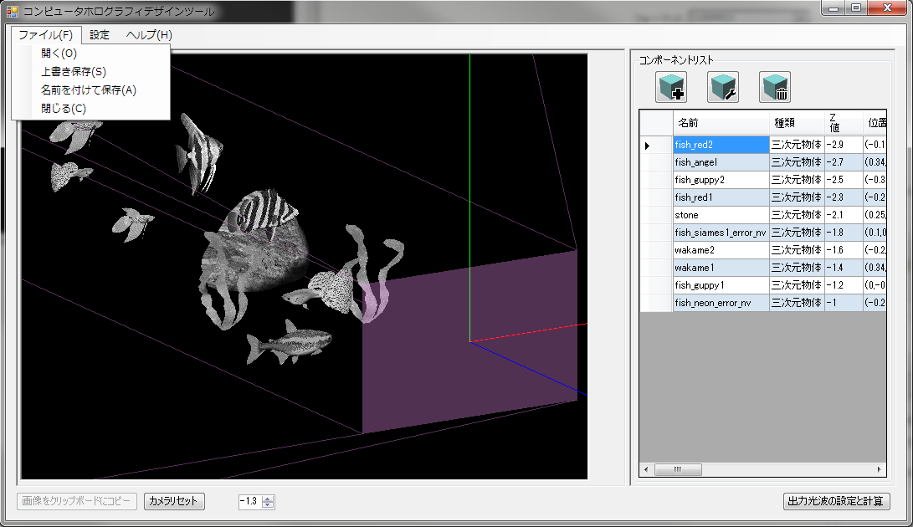Click the -1.3 numeric input field

coord(249,502)
